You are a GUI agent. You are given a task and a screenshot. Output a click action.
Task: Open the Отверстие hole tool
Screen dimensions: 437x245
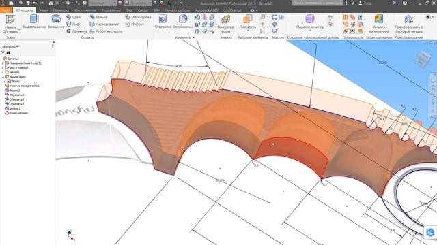click(x=163, y=22)
